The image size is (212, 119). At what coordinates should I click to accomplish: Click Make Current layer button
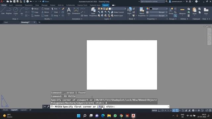click(x=117, y=12)
